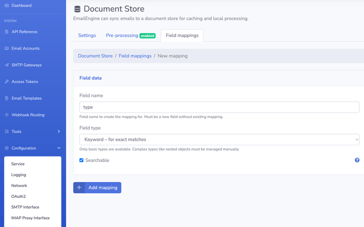This screenshot has height=227, width=364.
Task: Click the plus icon on Add mapping
Action: [x=79, y=188]
